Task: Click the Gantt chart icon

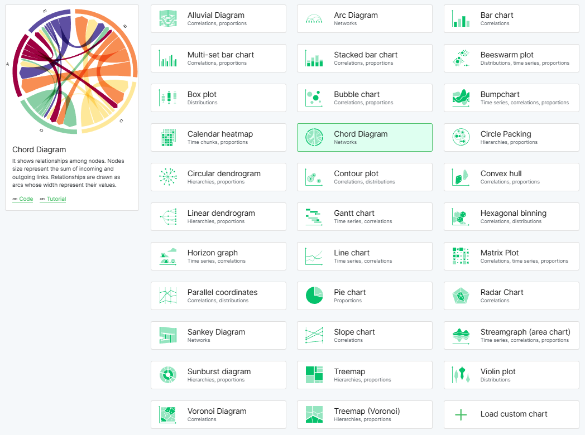Action: pos(314,216)
